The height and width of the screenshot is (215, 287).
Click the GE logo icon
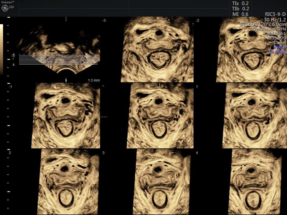5,8
